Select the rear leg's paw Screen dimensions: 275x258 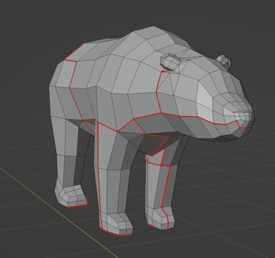click(71, 197)
